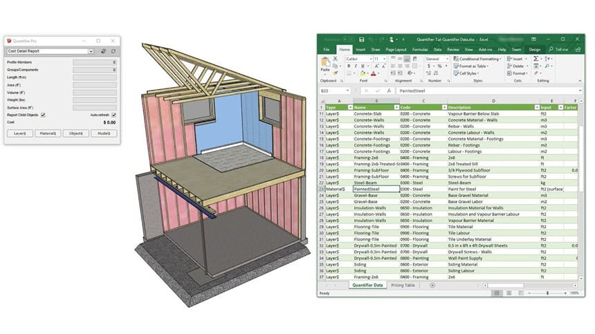Open the Type column filter dropdown
595x334 pixels.
click(x=350, y=107)
